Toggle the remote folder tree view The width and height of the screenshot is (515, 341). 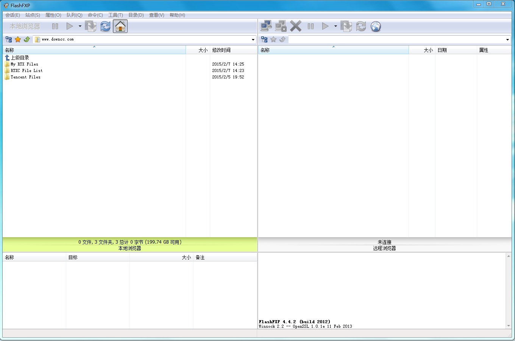(264, 39)
